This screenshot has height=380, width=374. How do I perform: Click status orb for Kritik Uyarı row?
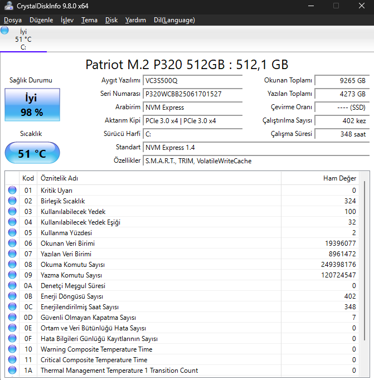[x=12, y=190]
